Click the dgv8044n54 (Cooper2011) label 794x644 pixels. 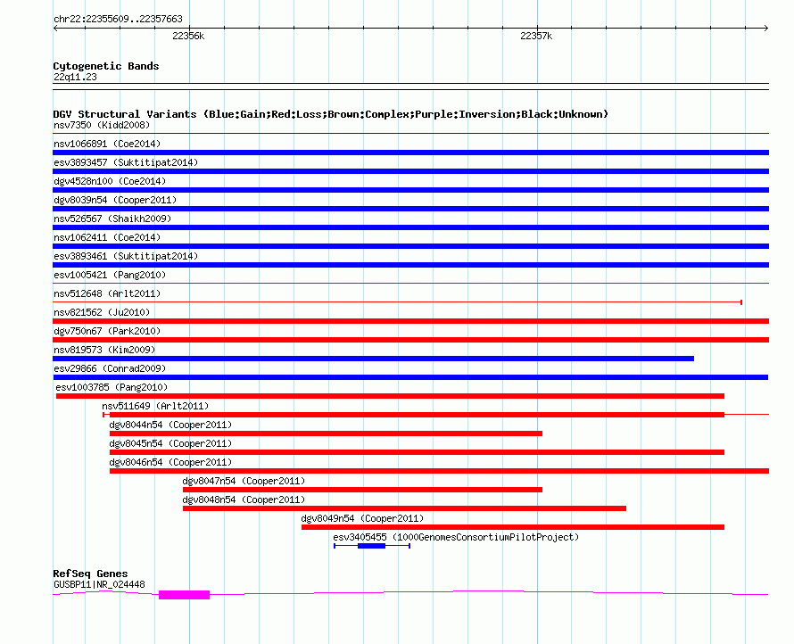pyautogui.click(x=170, y=425)
